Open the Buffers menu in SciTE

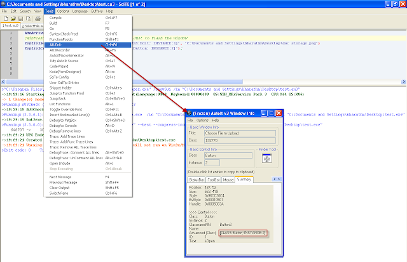97,11
